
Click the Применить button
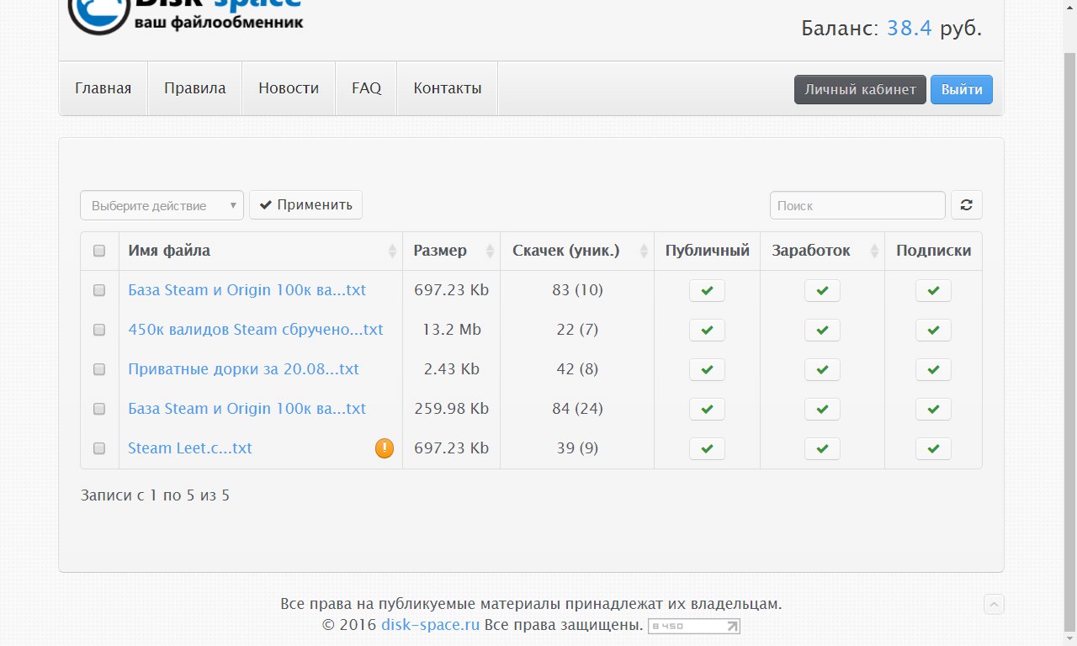tap(305, 204)
